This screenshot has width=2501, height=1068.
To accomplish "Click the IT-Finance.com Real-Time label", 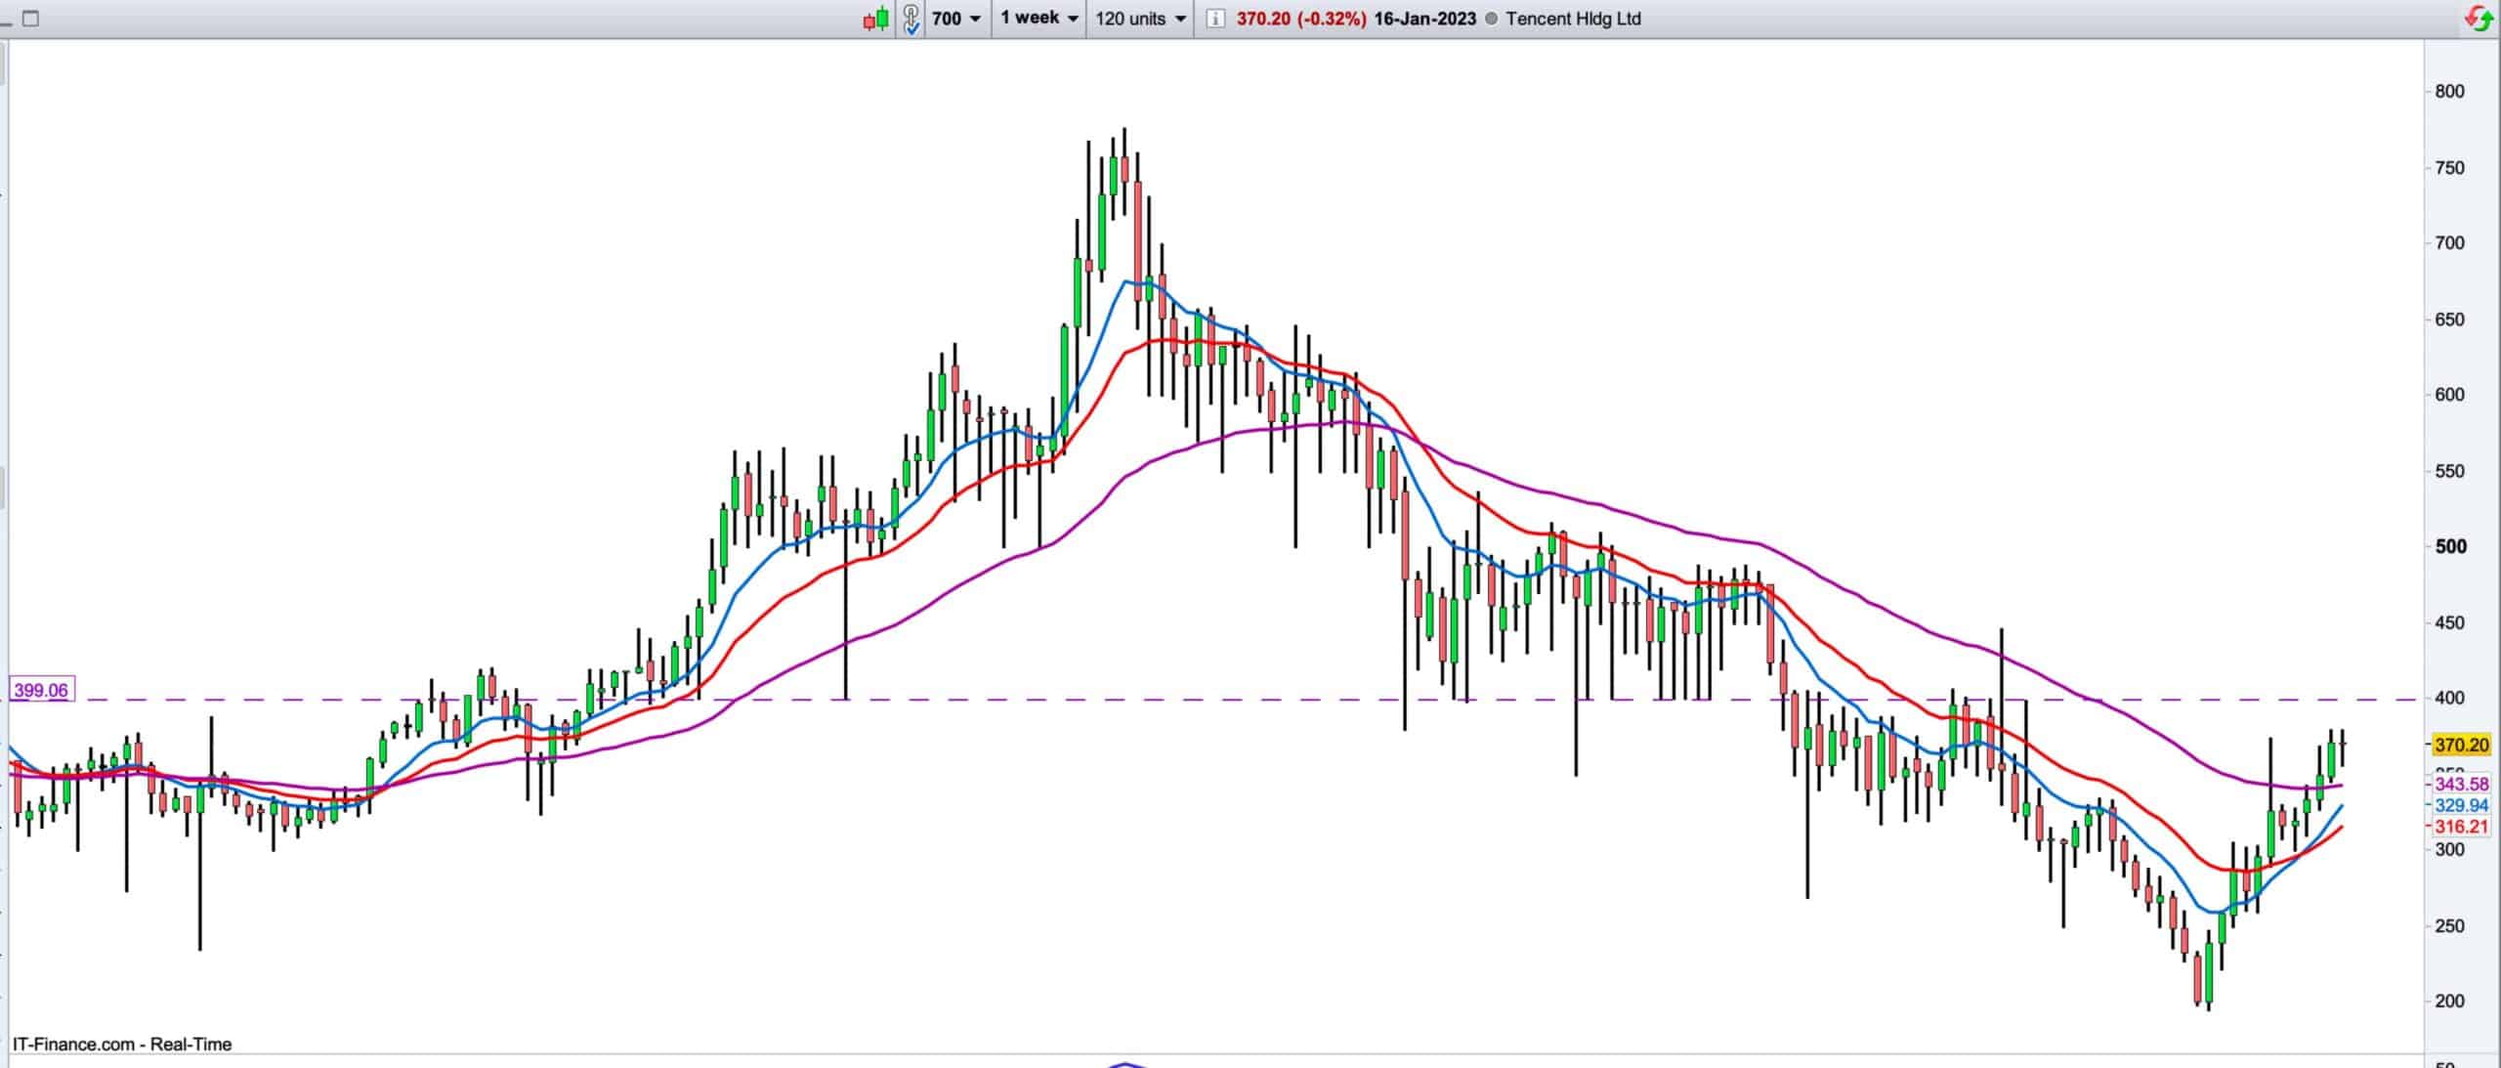I will click(122, 1045).
